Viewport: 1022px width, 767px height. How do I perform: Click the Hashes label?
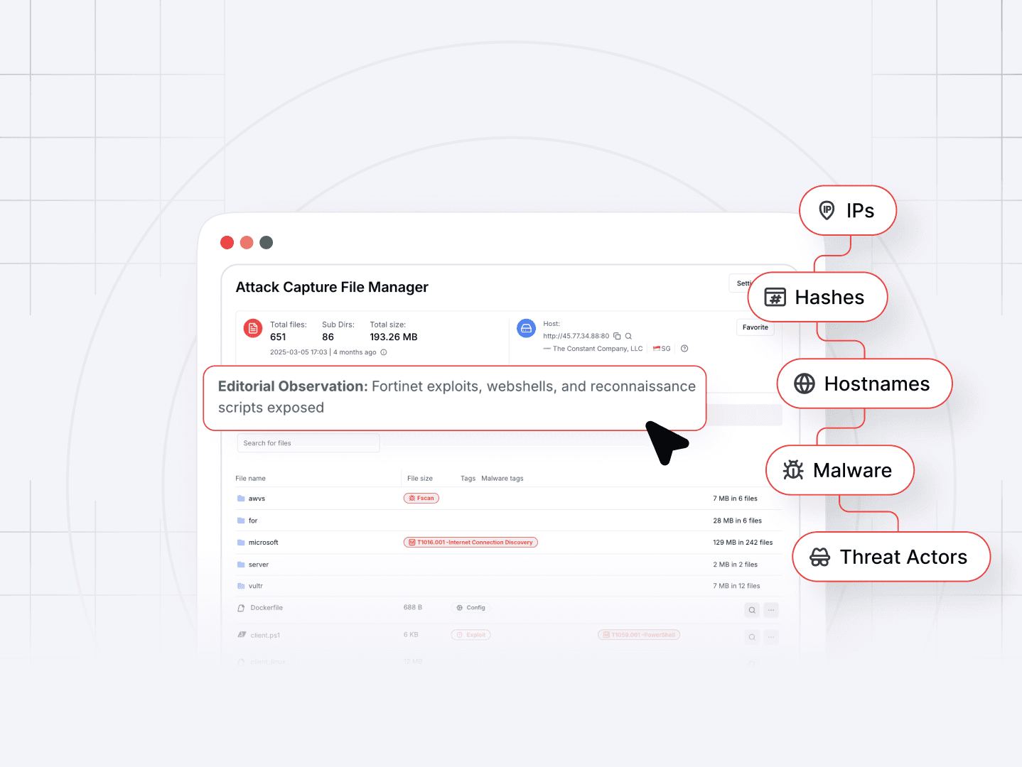(829, 297)
